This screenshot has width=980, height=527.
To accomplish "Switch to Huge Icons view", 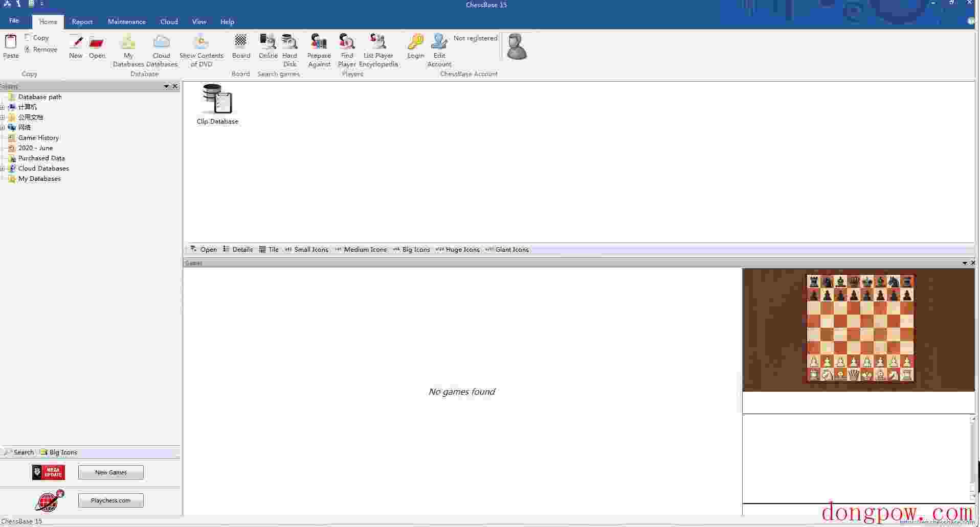I will point(457,249).
